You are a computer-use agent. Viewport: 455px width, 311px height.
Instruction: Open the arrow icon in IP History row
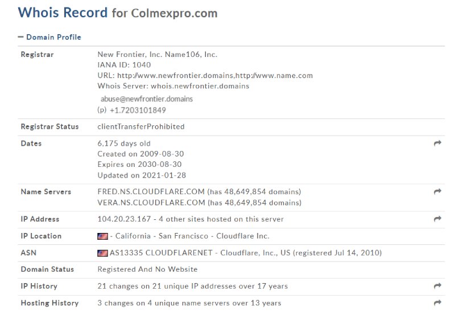coord(437,286)
